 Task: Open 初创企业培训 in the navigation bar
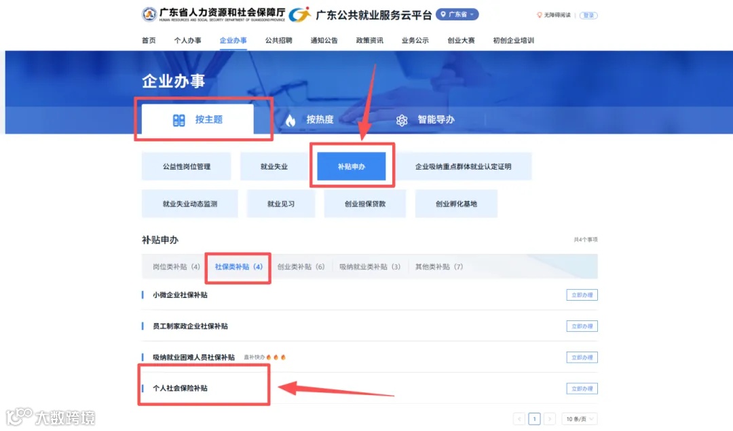coord(513,40)
